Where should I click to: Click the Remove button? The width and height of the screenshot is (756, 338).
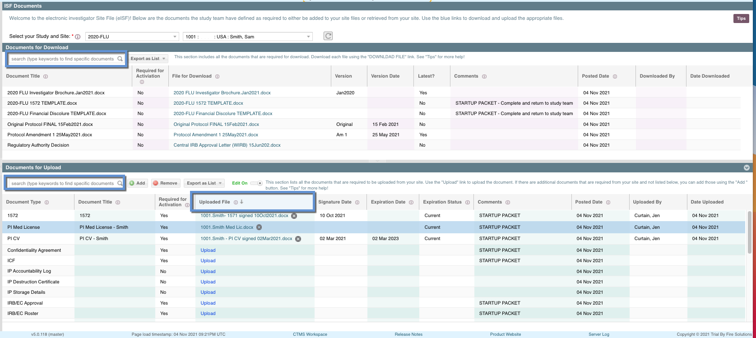pyautogui.click(x=166, y=183)
